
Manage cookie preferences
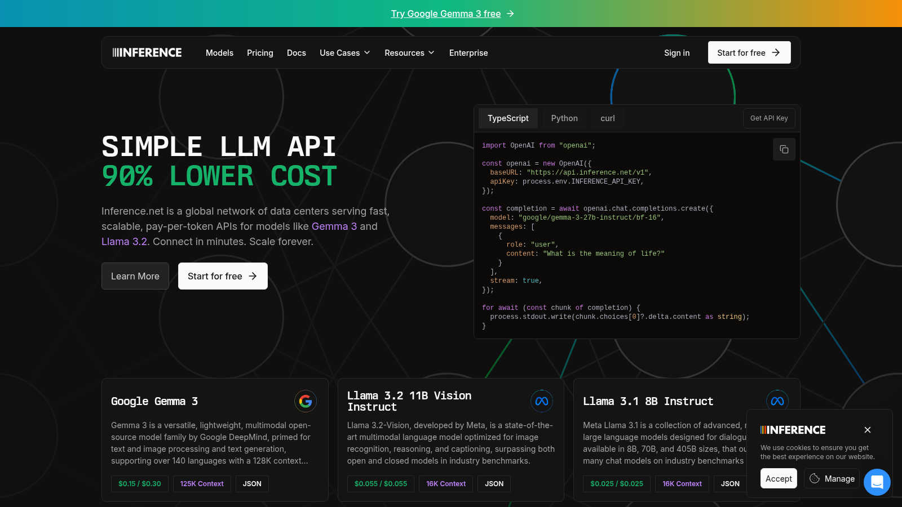(x=832, y=478)
